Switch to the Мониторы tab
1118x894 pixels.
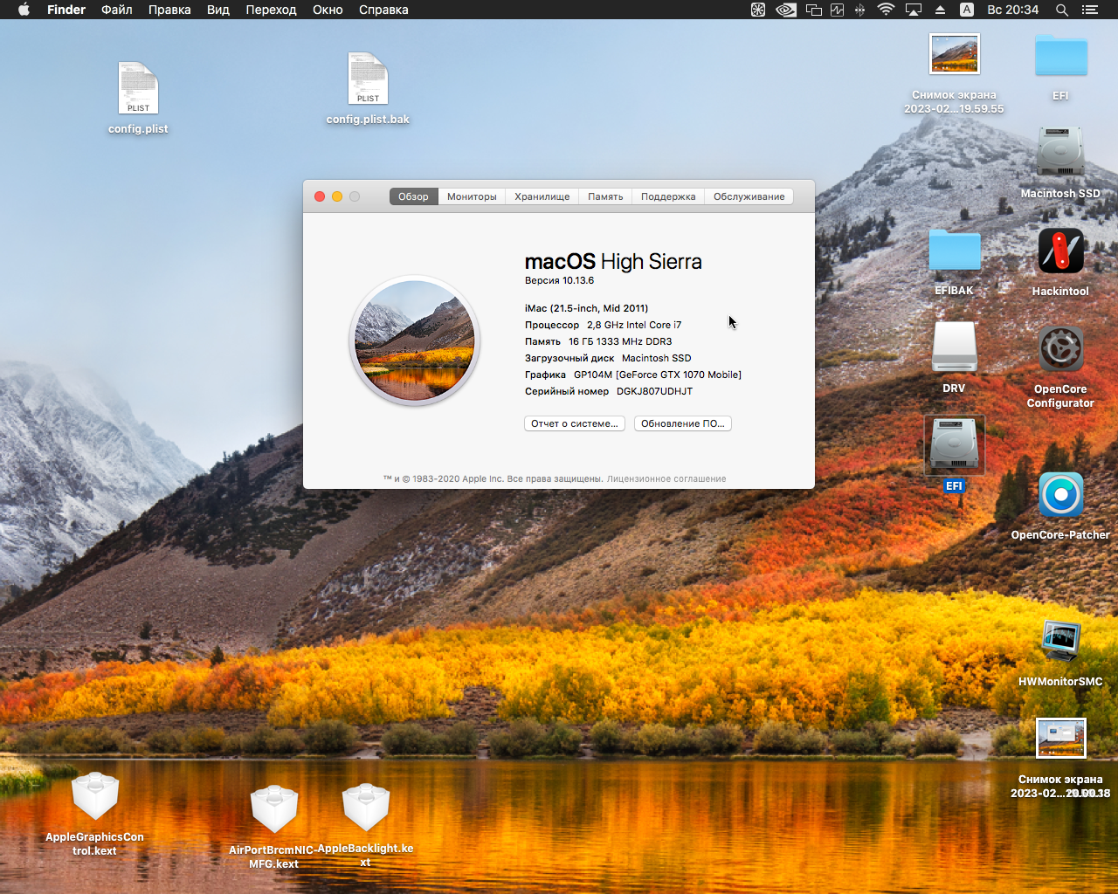coord(472,196)
